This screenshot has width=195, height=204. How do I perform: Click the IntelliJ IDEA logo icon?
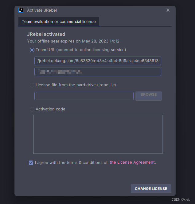pos(21,10)
